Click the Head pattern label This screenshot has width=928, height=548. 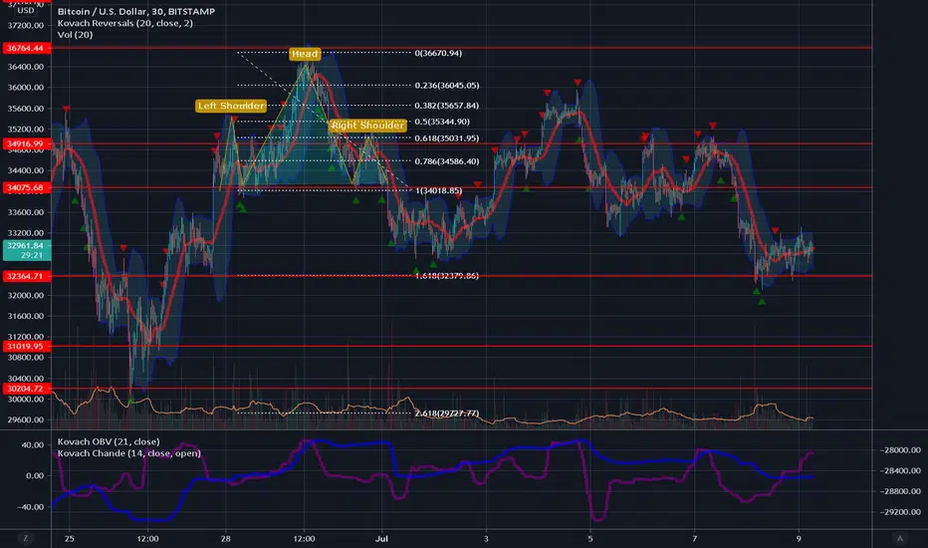click(305, 54)
